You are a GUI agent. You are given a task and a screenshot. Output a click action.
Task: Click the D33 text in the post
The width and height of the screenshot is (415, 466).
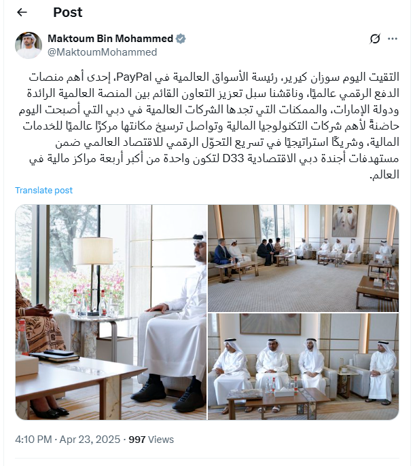(x=234, y=159)
